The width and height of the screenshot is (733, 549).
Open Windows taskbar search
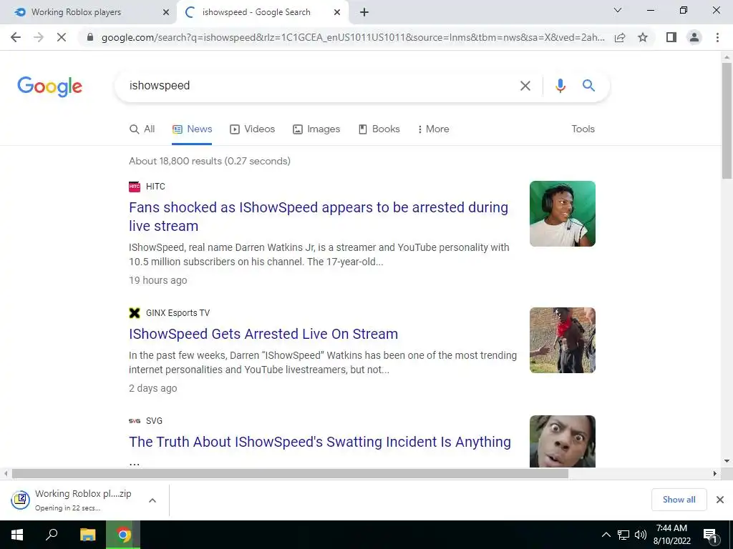[x=52, y=535]
